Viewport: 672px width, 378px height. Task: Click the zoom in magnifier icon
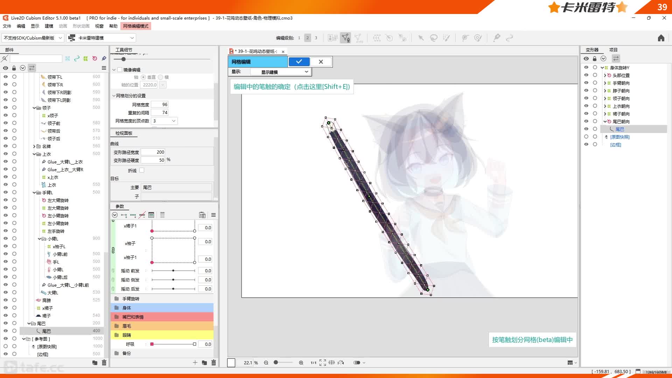click(301, 363)
